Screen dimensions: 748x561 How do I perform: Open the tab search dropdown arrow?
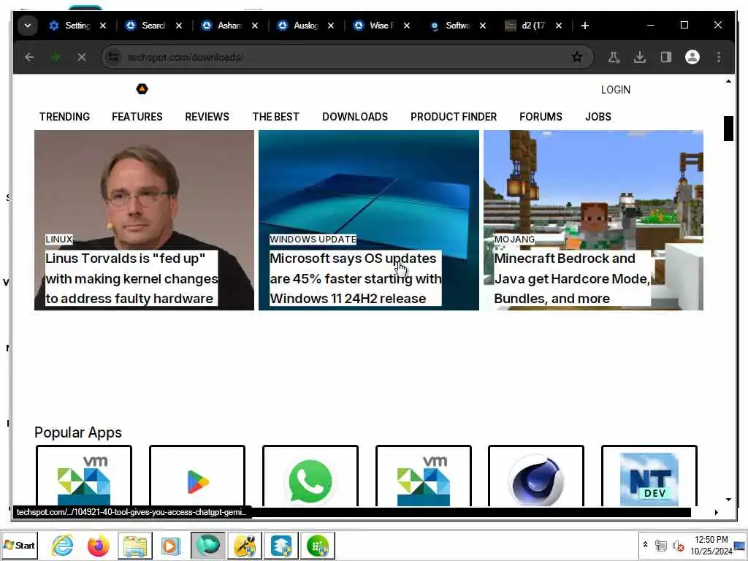28,26
